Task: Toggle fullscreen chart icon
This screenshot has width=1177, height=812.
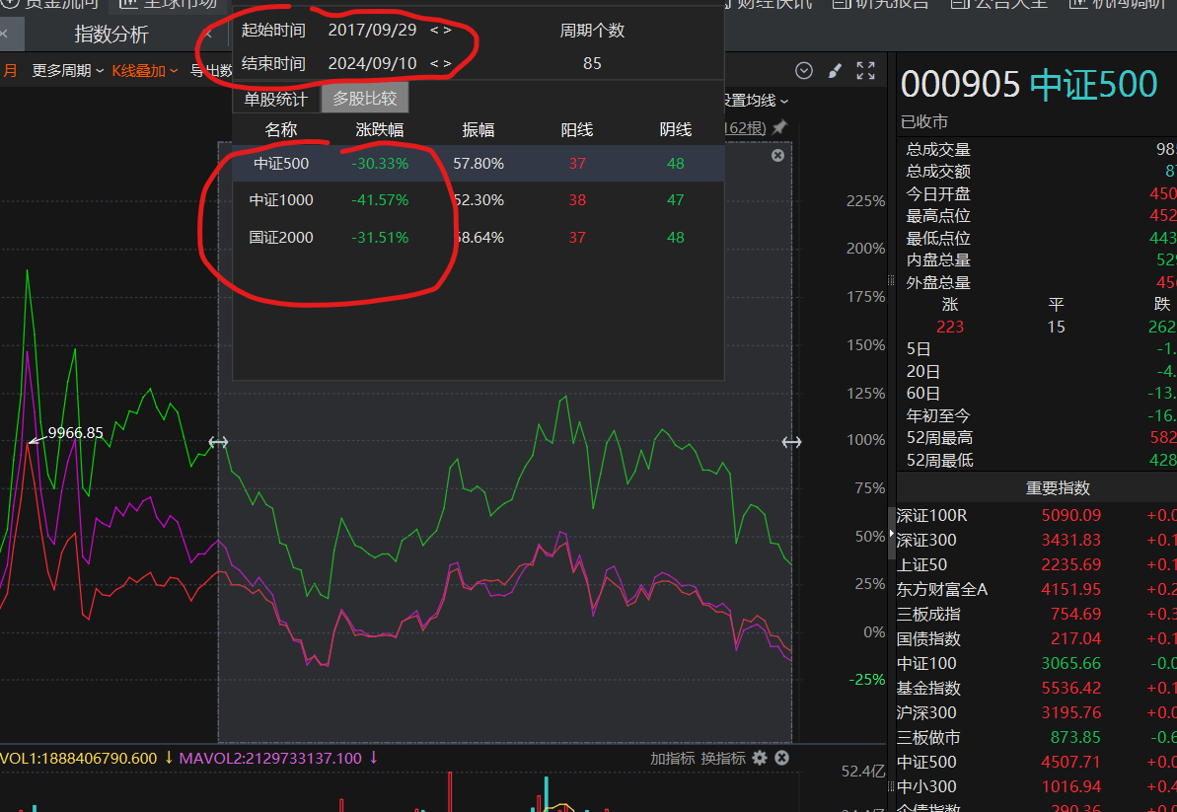Action: coord(865,70)
